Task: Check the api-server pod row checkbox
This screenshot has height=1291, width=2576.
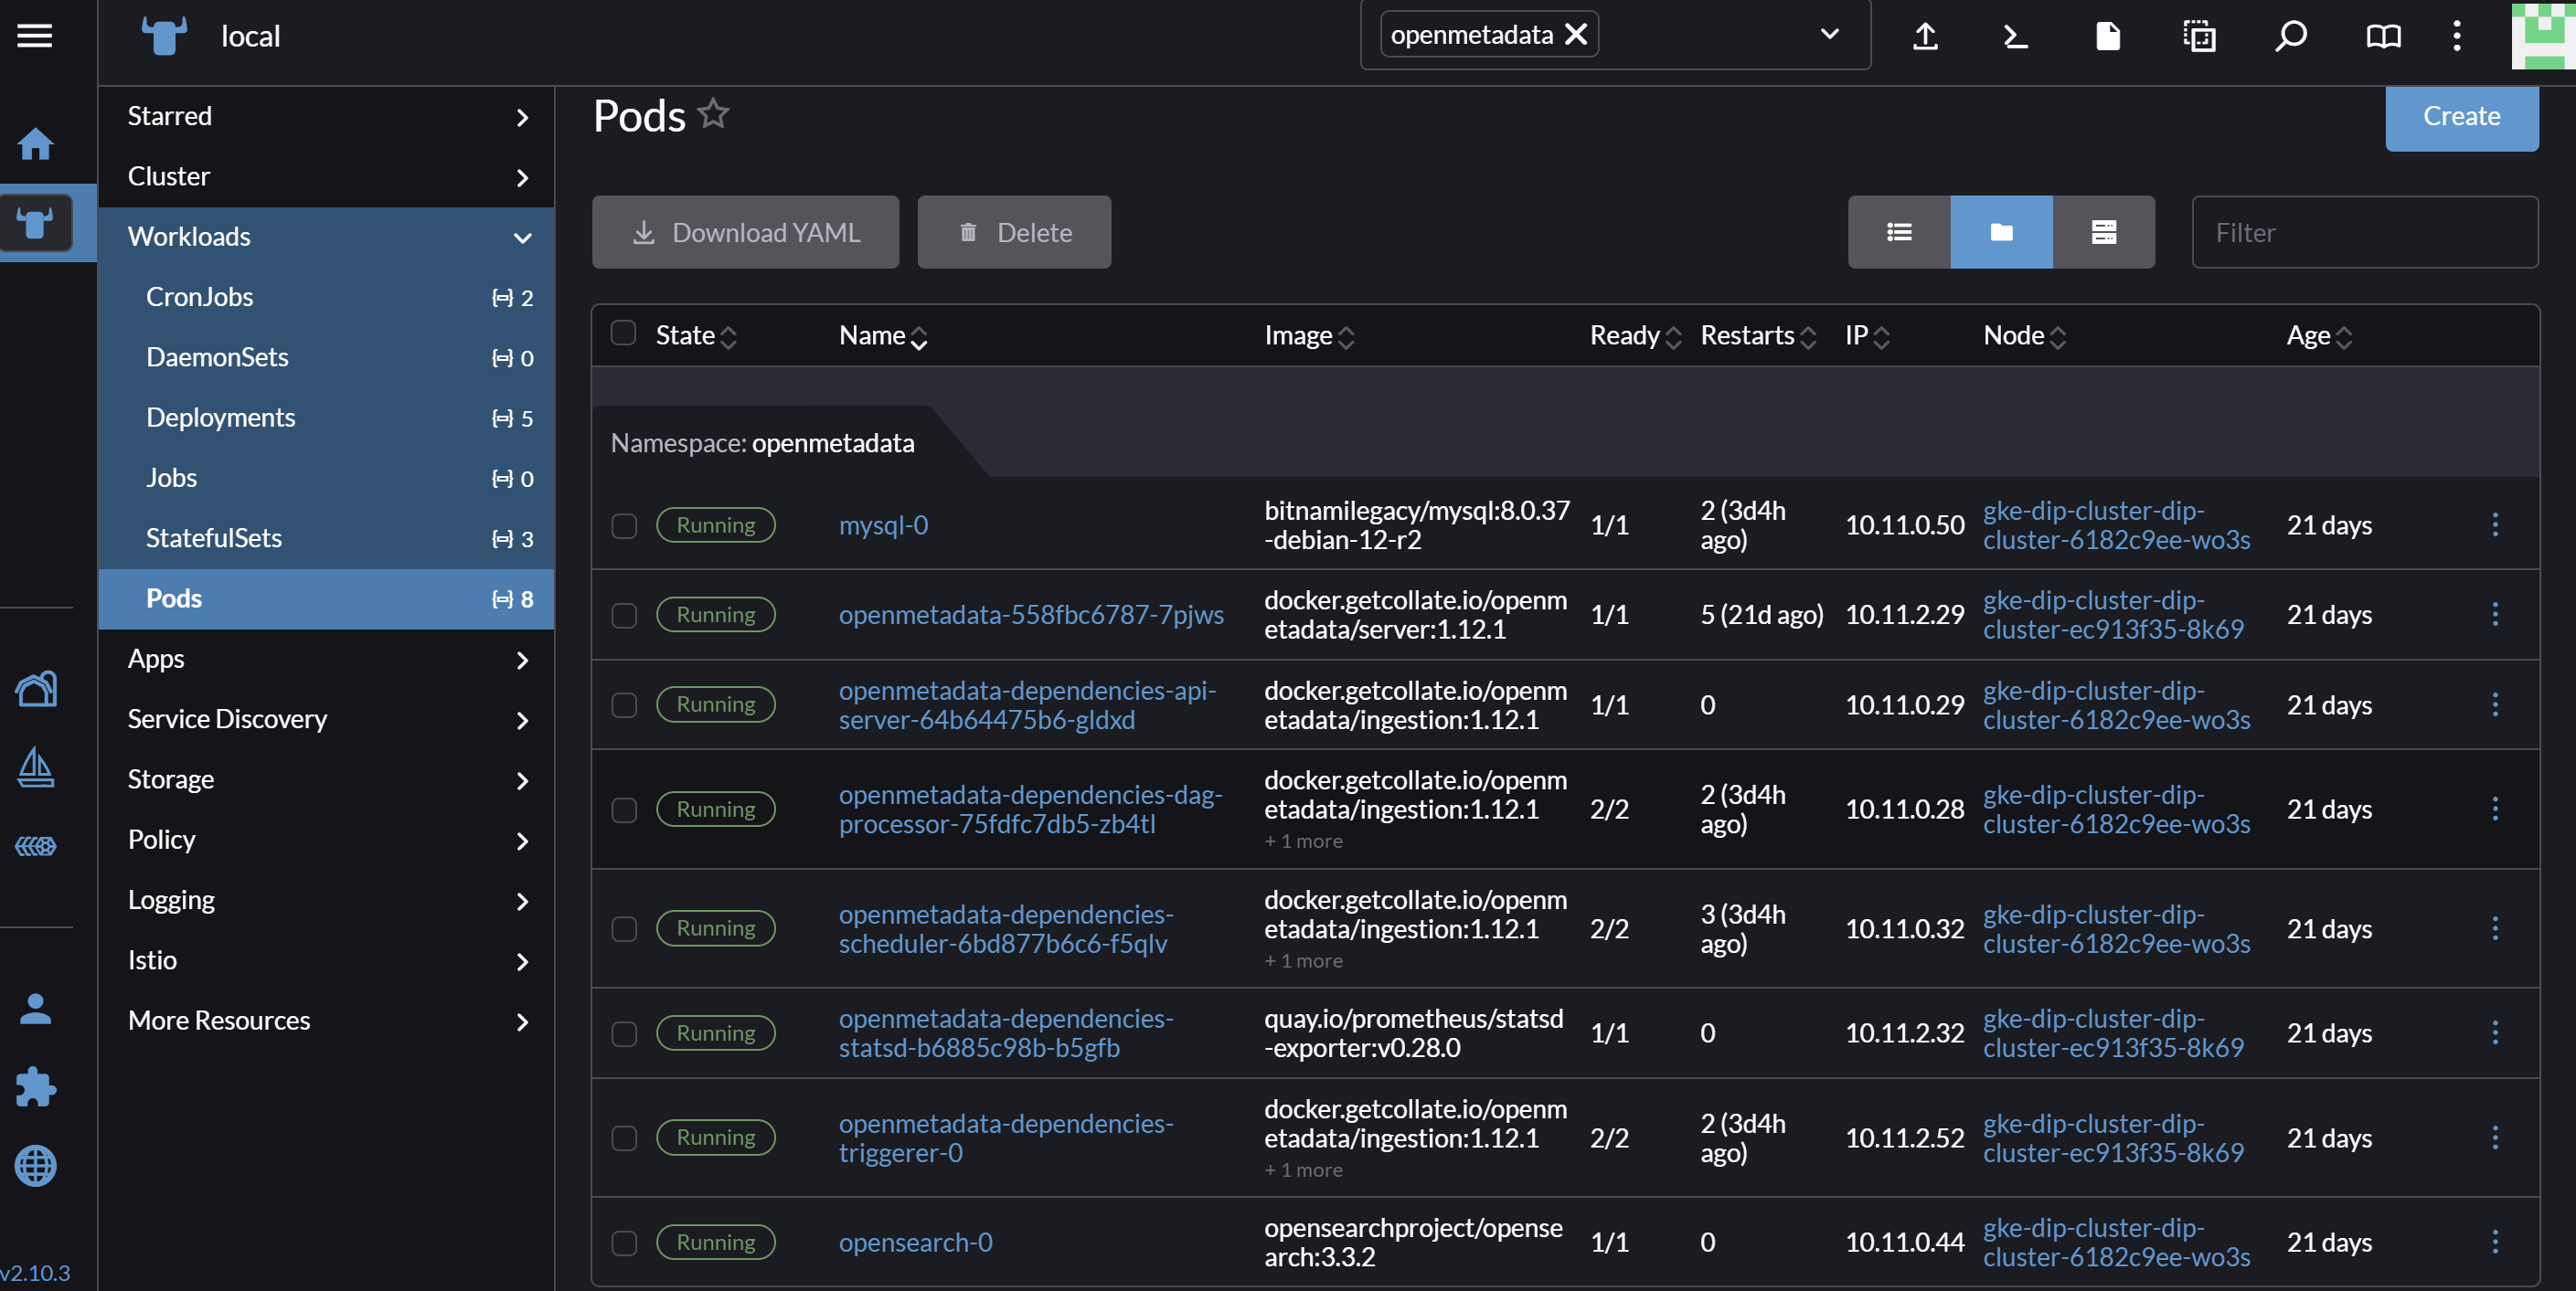Action: pos(624,705)
